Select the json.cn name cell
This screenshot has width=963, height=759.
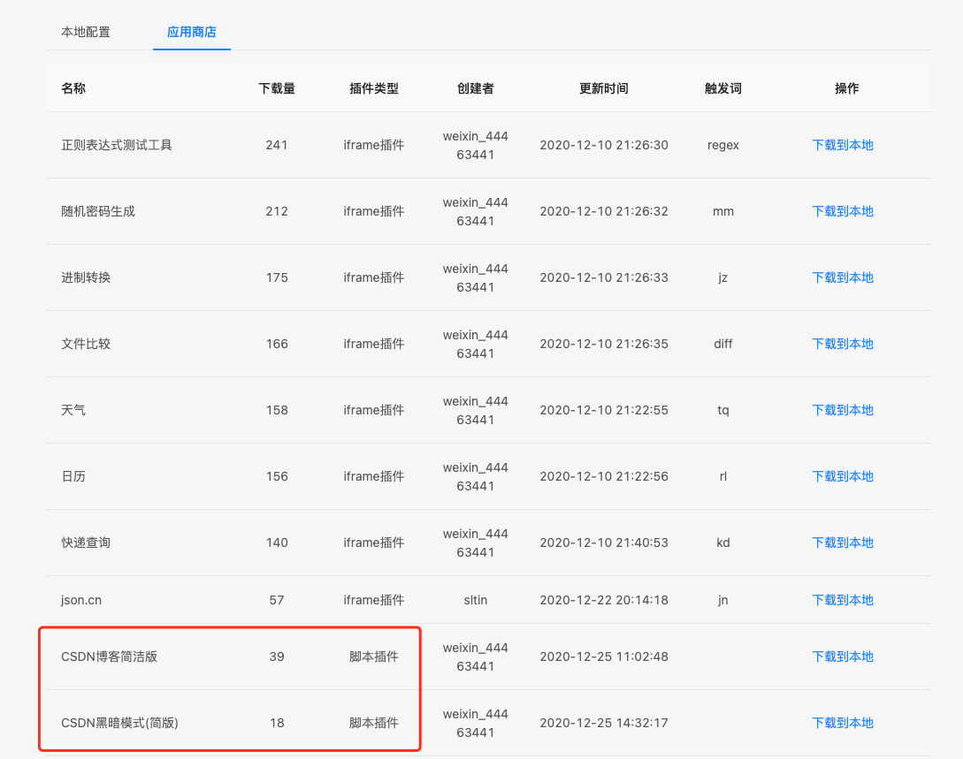tap(81, 600)
